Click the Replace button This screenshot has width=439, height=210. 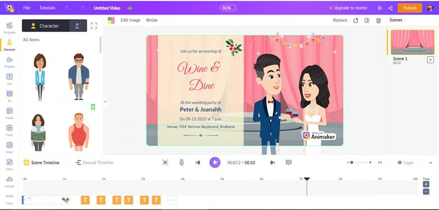[340, 20]
